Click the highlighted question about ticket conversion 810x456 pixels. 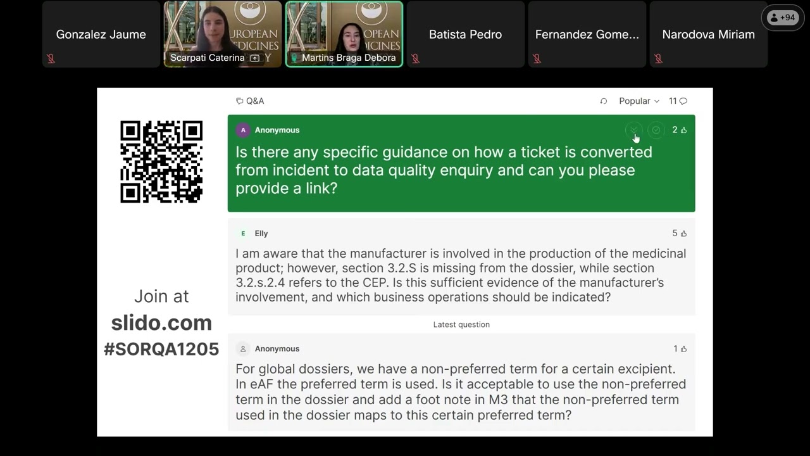[x=461, y=163]
